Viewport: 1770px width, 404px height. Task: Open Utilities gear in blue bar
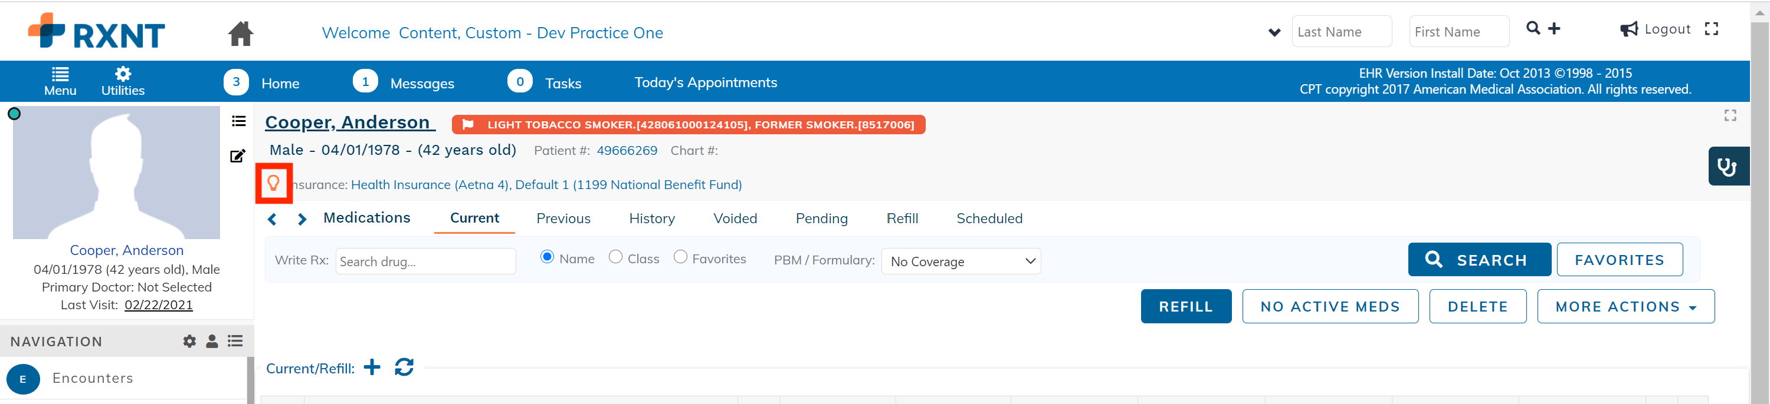(123, 82)
